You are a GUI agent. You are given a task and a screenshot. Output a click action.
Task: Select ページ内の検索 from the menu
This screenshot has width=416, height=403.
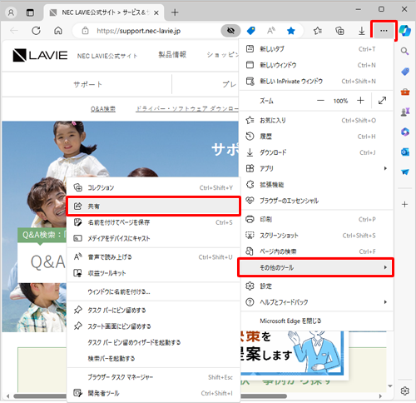point(316,251)
